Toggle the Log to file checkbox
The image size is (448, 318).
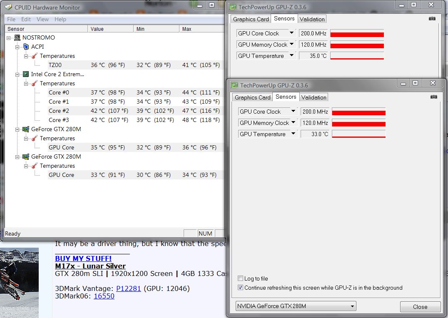click(x=240, y=278)
